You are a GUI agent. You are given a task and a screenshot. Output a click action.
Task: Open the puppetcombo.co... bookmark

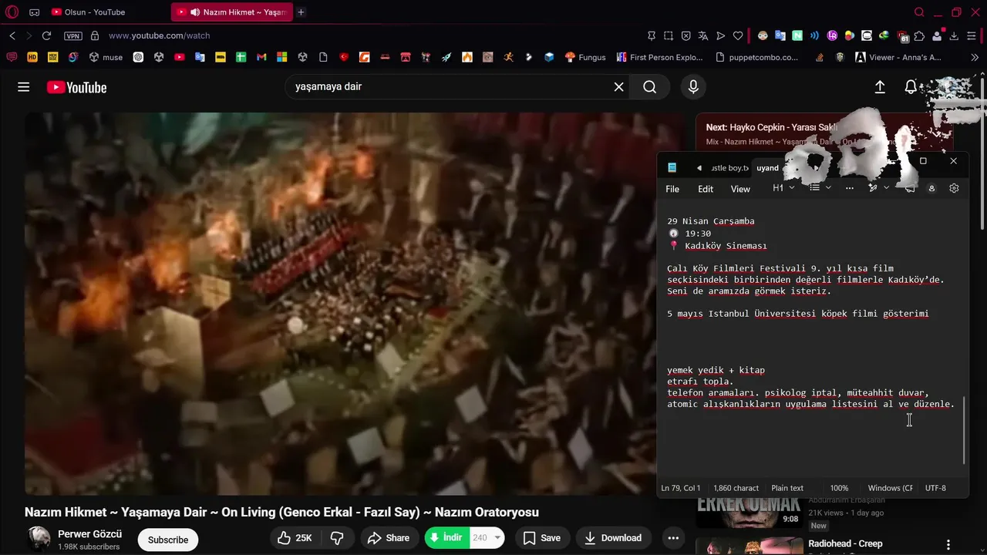click(757, 57)
